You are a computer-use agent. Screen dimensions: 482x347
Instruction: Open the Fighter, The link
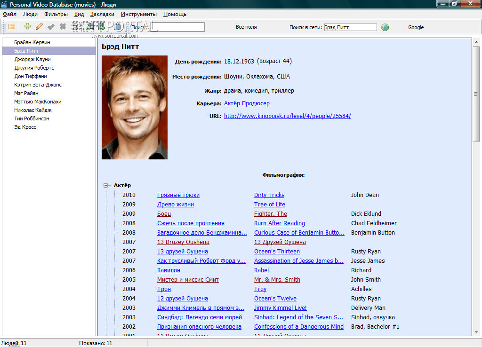[271, 214]
